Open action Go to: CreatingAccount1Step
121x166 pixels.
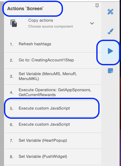53,60
